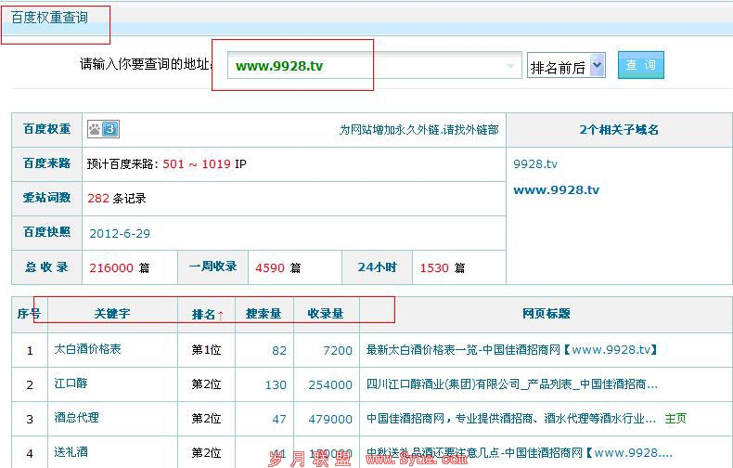Viewport: 733px width, 468px height.
Task: Click the 总收录 row label
Action: [46, 267]
